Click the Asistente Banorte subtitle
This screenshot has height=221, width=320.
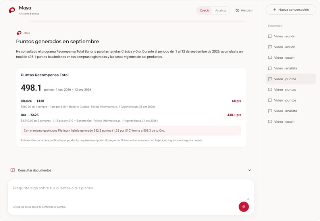[x=29, y=13]
